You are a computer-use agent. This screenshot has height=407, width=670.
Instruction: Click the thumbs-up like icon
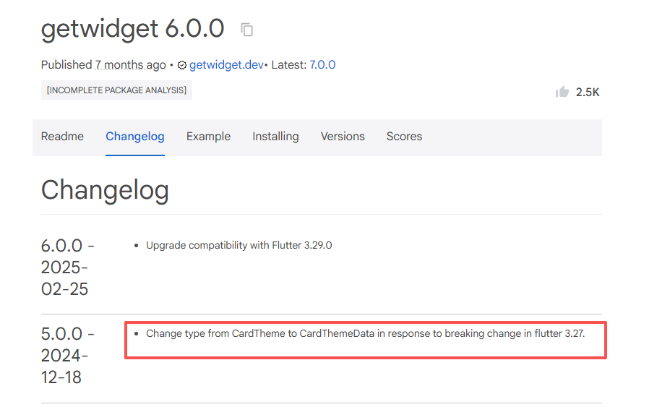click(562, 92)
